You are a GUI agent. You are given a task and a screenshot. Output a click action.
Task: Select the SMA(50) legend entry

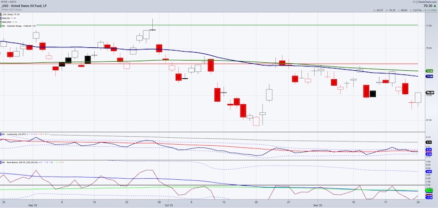click(x=10, y=18)
